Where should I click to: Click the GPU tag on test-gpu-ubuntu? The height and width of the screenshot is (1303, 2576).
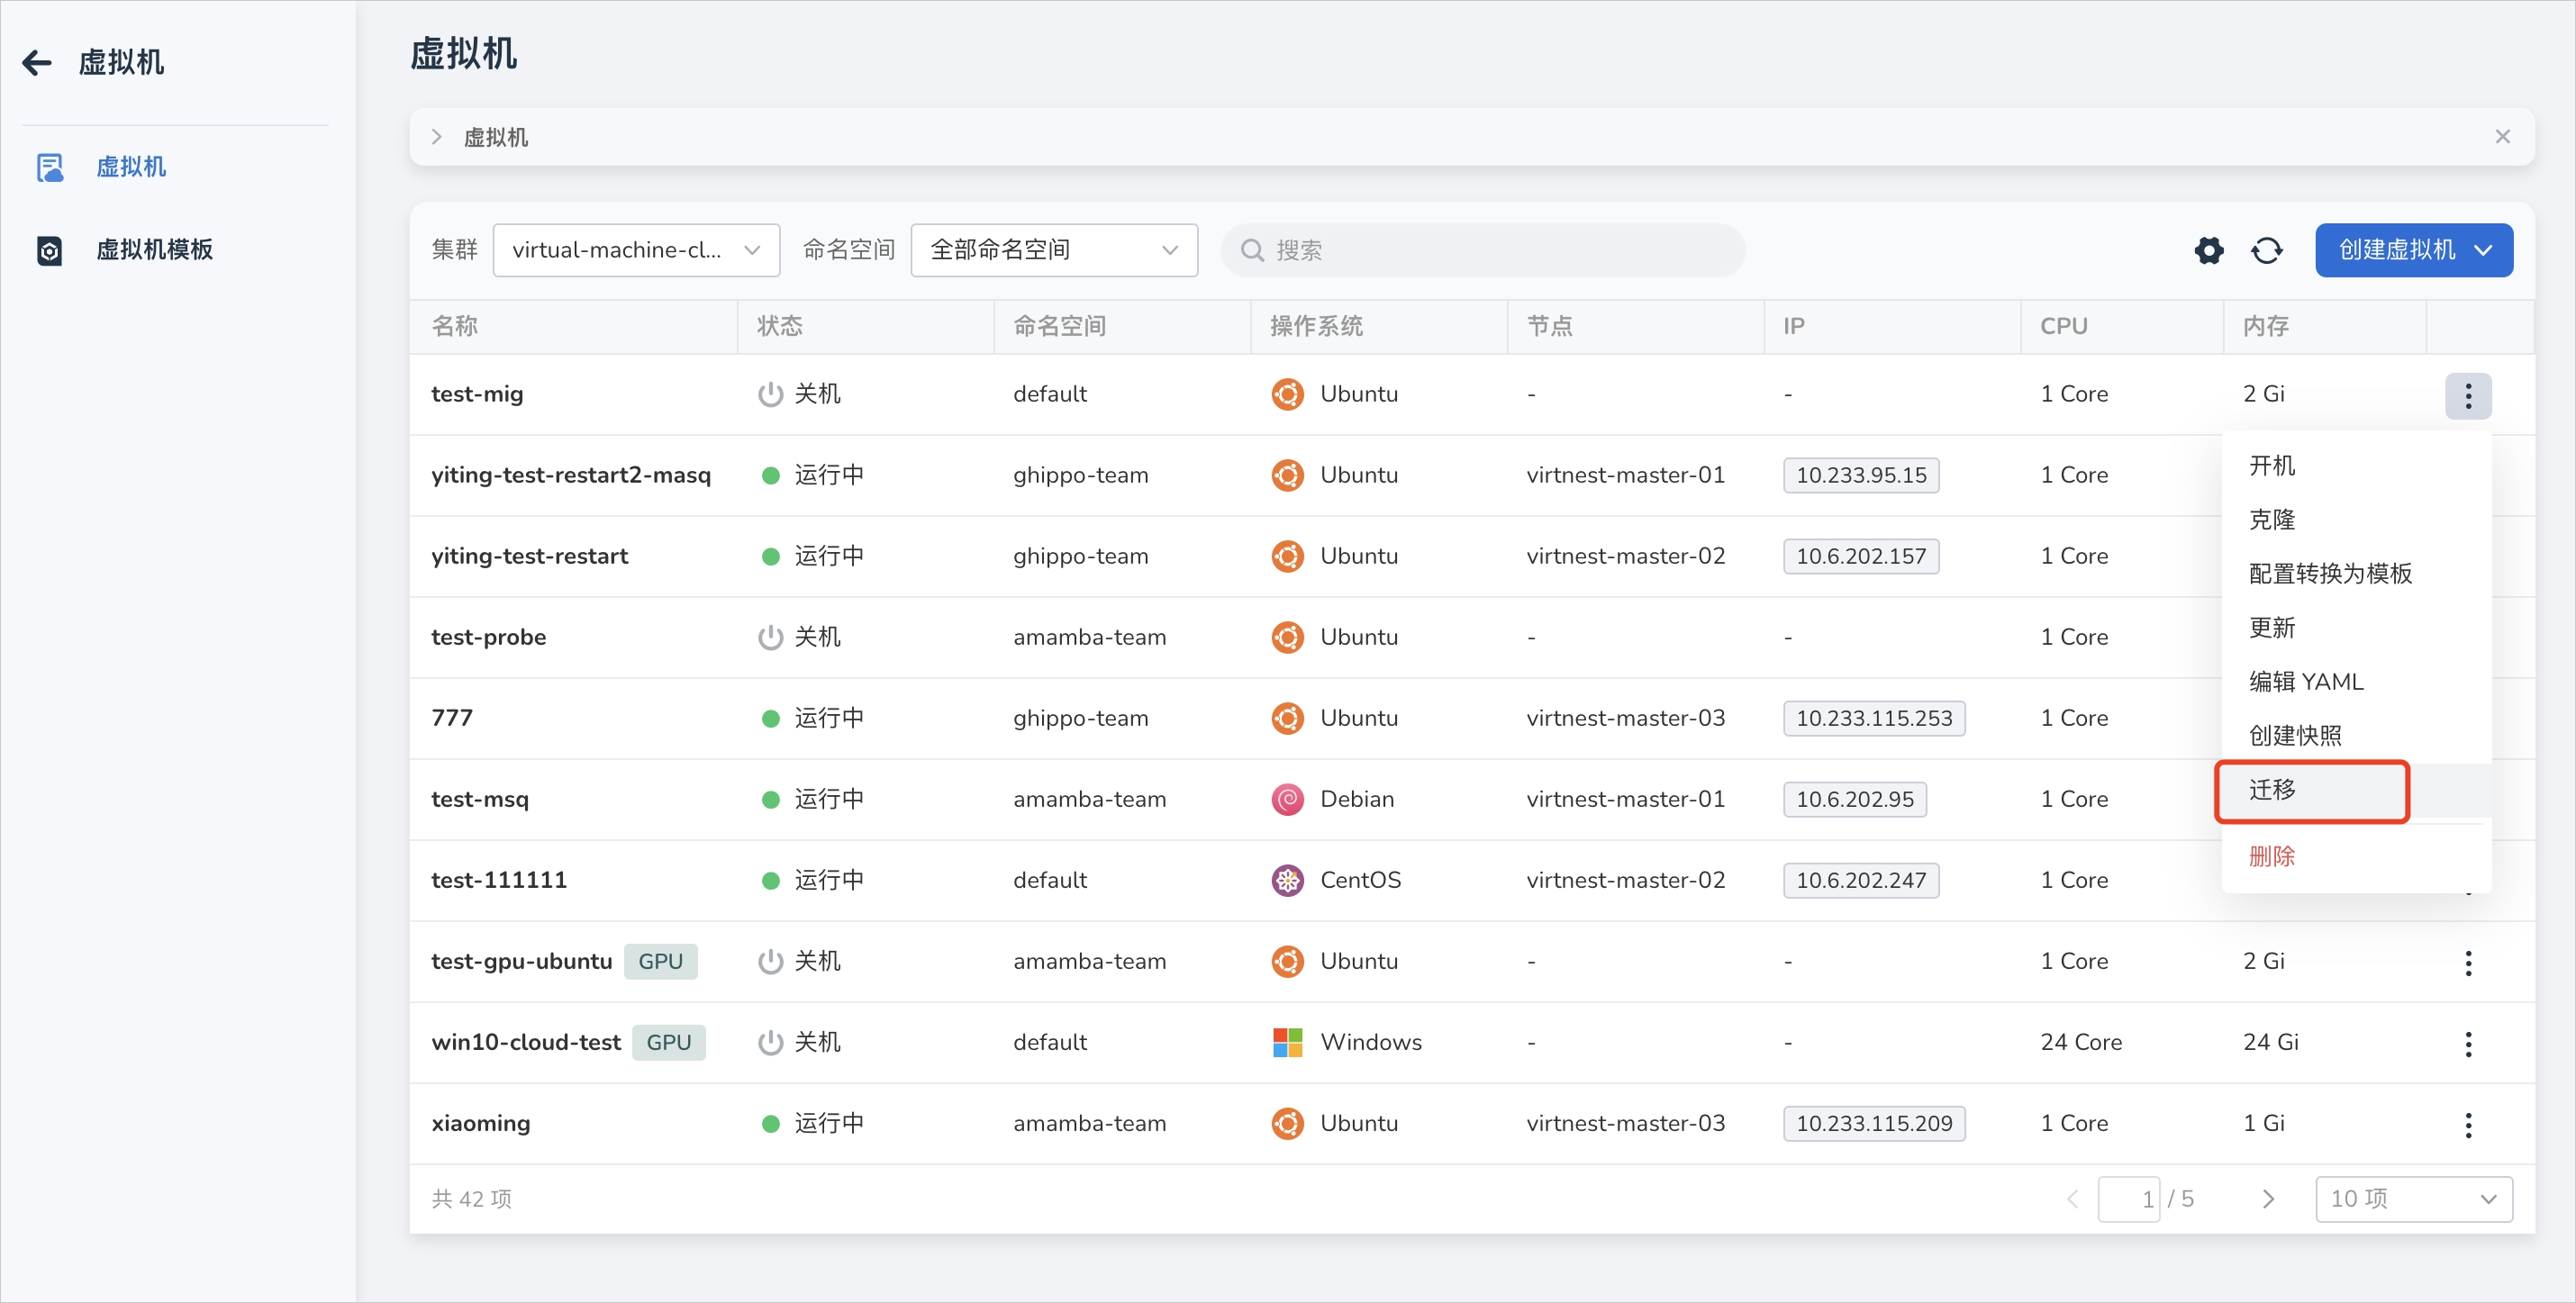coord(660,961)
